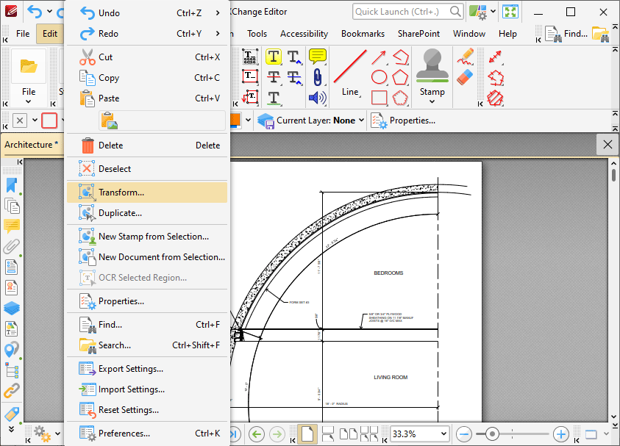Click the zoom slider handle
This screenshot has height=446, width=620.
[x=492, y=434]
